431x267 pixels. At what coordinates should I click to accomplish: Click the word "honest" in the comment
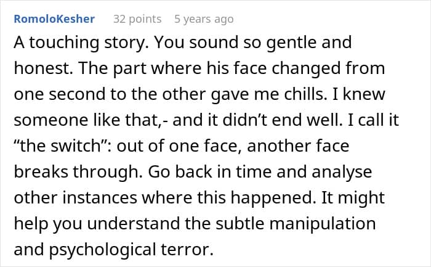pos(39,67)
